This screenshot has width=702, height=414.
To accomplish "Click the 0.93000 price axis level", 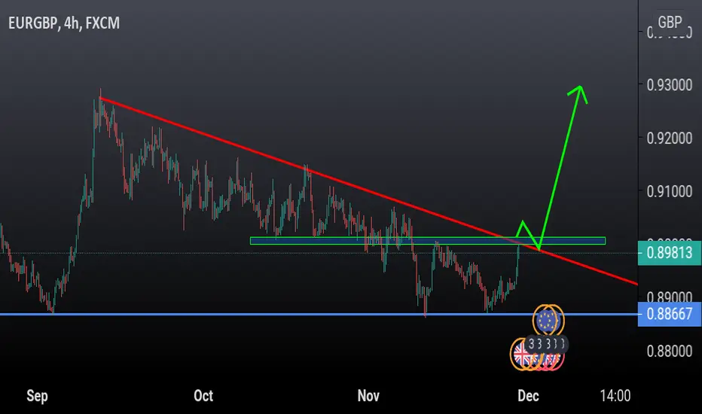I will (670, 84).
